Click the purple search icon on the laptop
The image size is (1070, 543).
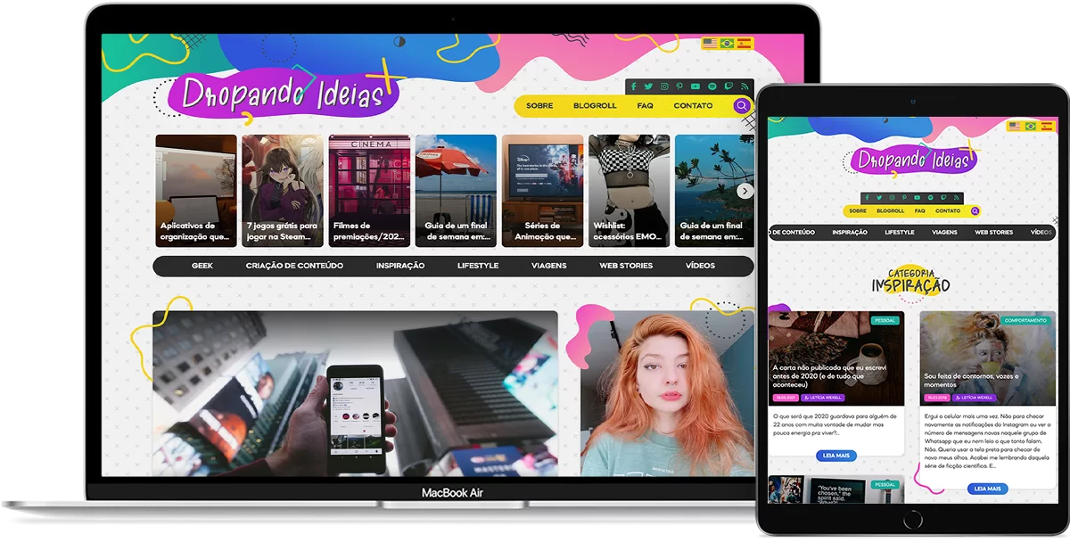[742, 106]
